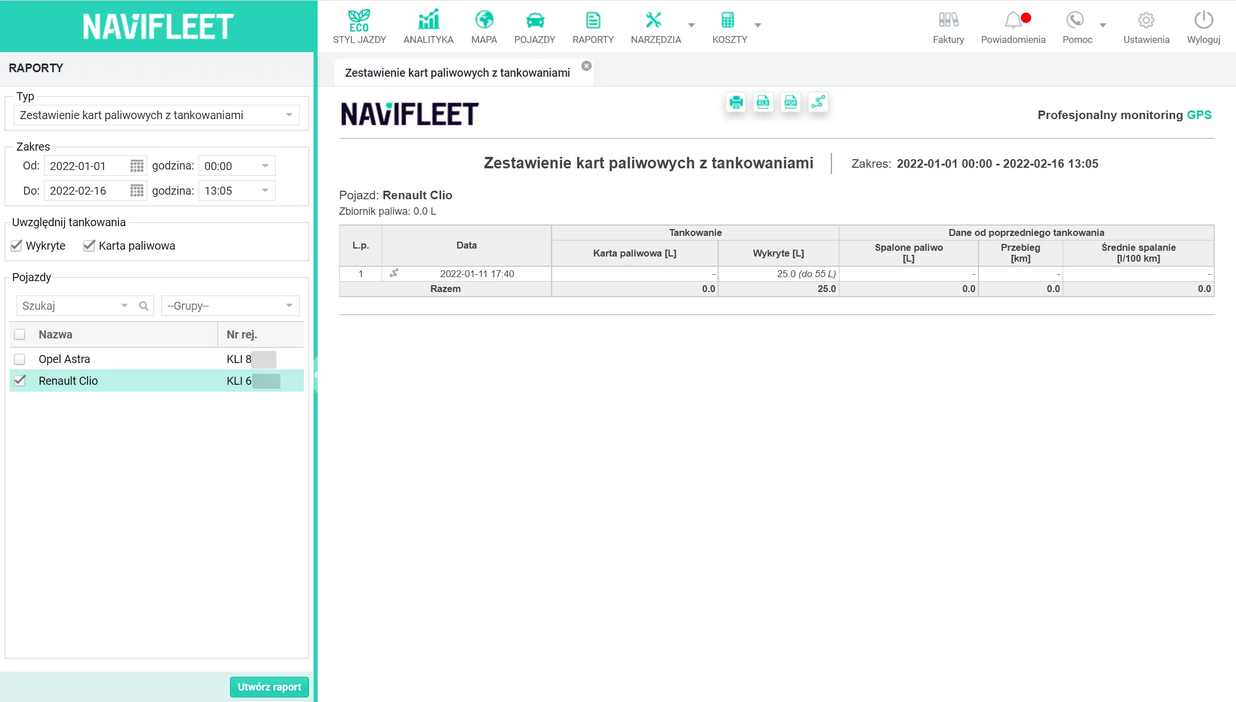
Task: Click the Utwórz raport button
Action: [x=269, y=687]
